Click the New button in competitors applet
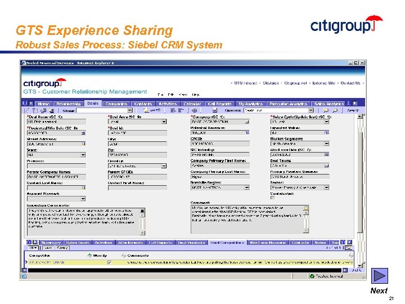The height and width of the screenshot is (304, 405). coord(48,248)
